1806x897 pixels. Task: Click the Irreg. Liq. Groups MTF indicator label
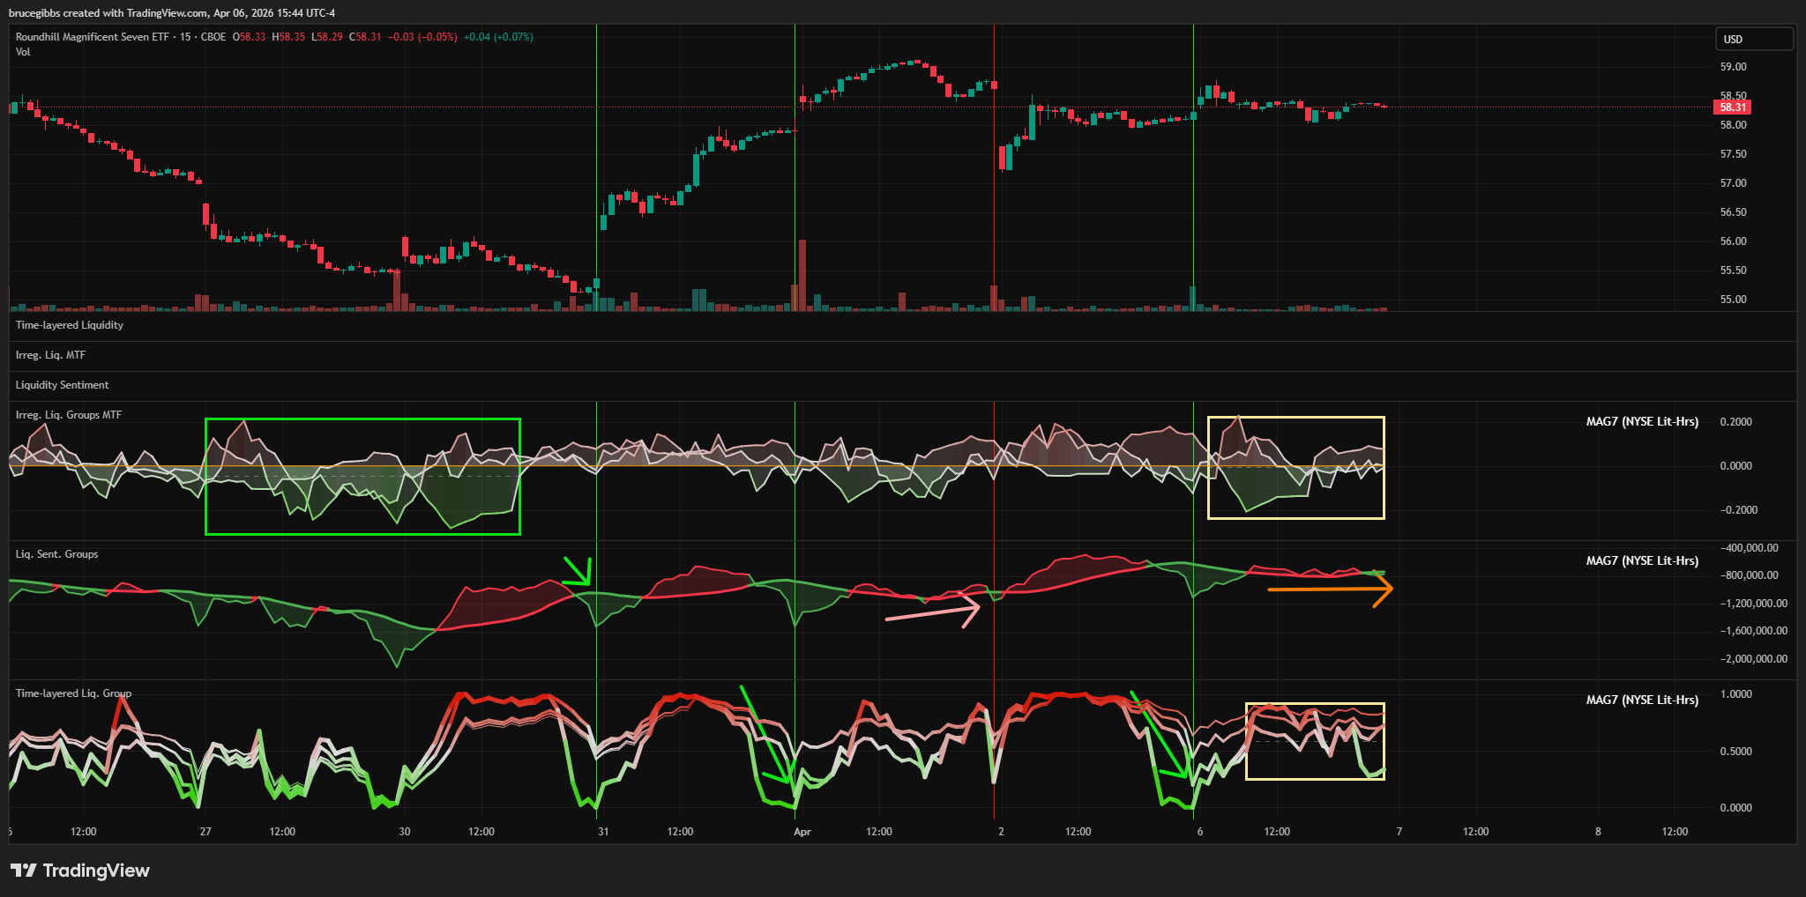[x=69, y=415]
